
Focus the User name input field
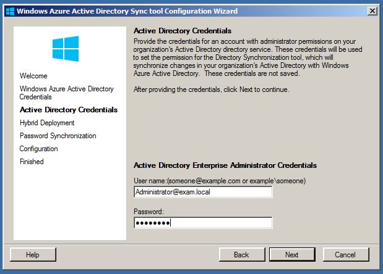coord(203,192)
